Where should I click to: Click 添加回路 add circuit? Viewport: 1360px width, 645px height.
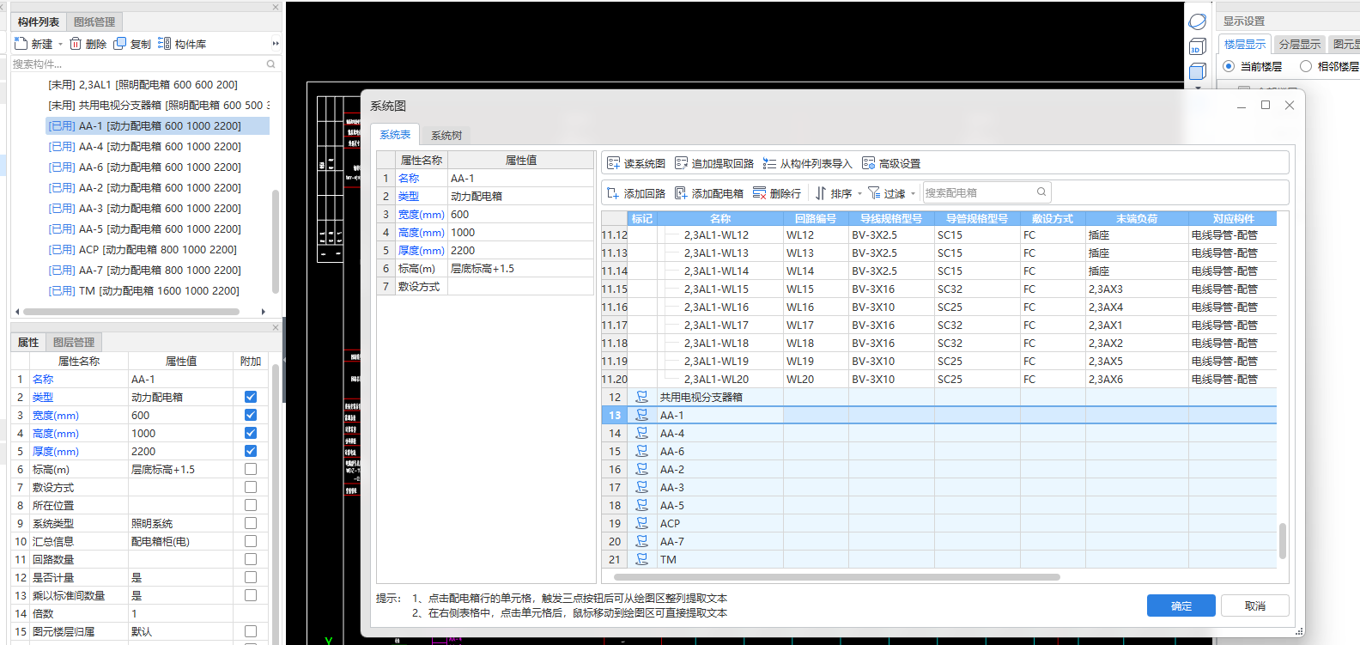[636, 193]
